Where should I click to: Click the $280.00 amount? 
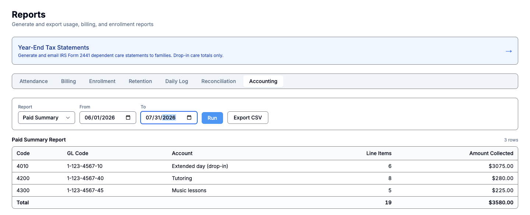click(502, 178)
